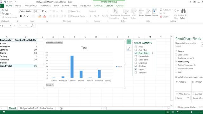This screenshot has width=203, height=114.
Task: Click the AutoSum sigma icon
Action: click(161, 10)
